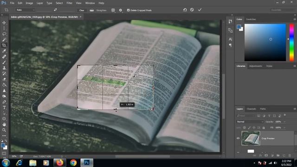Open the History panel icon

230,21
